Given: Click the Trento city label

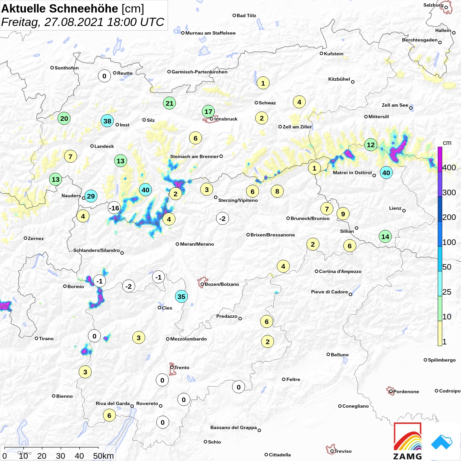Looking at the screenshot, I should (x=182, y=367).
